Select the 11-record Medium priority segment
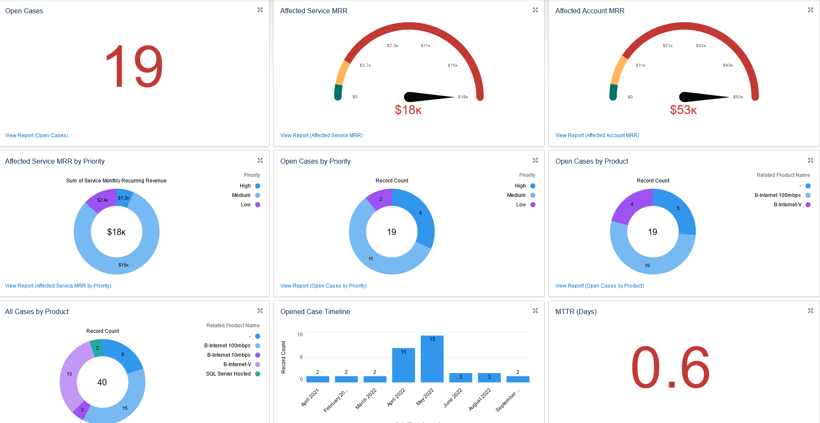 click(371, 258)
